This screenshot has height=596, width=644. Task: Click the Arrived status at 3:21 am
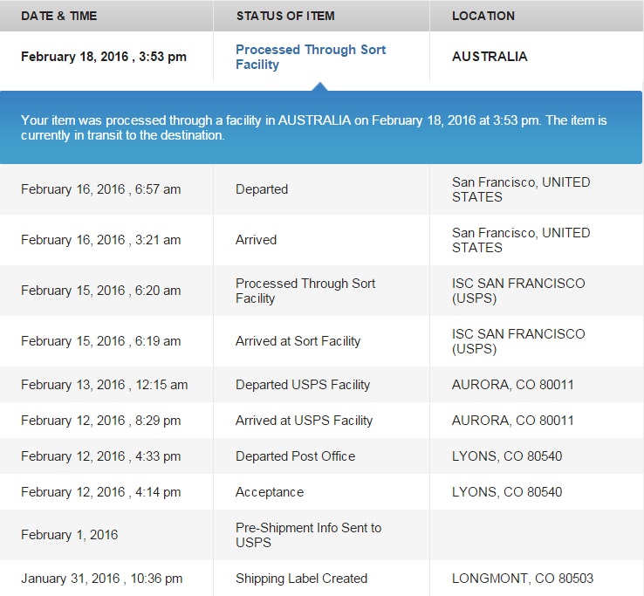click(256, 240)
